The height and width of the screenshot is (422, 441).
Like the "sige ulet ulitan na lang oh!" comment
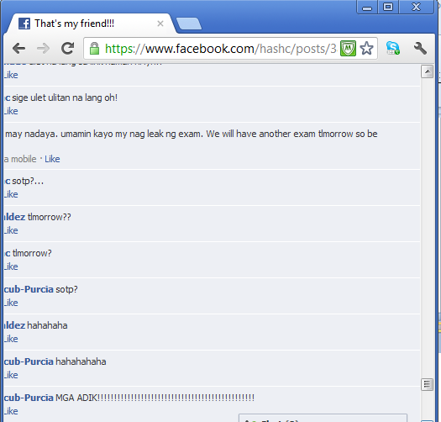[11, 111]
